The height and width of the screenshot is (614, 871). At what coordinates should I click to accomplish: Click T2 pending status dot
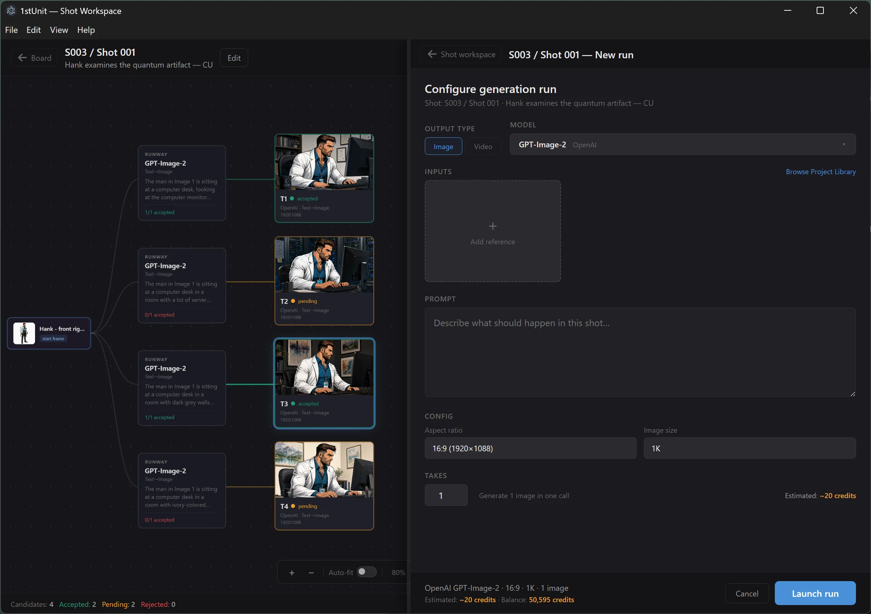(x=293, y=301)
